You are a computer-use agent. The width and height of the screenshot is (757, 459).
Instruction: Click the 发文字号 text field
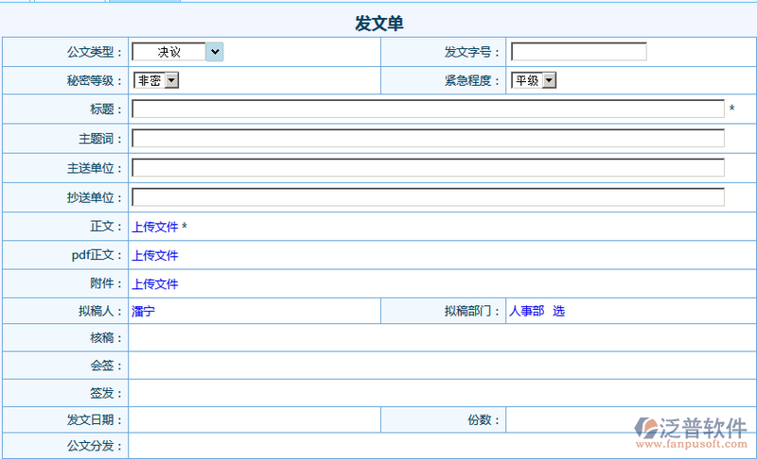point(578,52)
